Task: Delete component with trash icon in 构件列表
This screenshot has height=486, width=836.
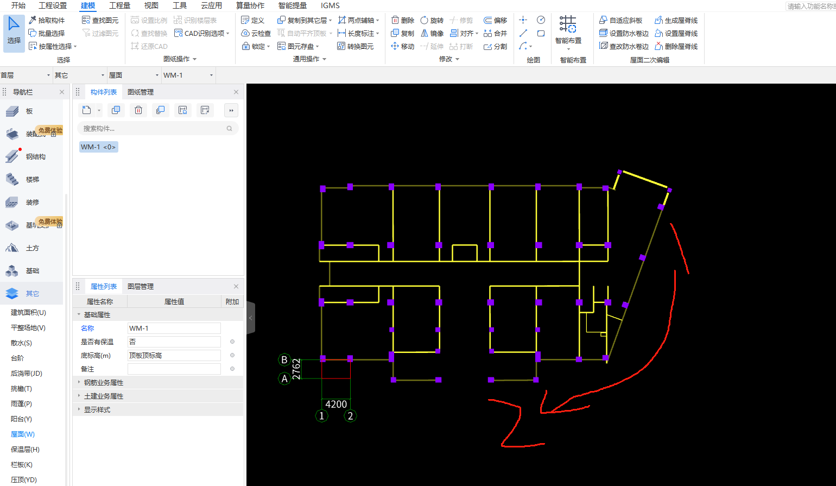Action: tap(138, 110)
